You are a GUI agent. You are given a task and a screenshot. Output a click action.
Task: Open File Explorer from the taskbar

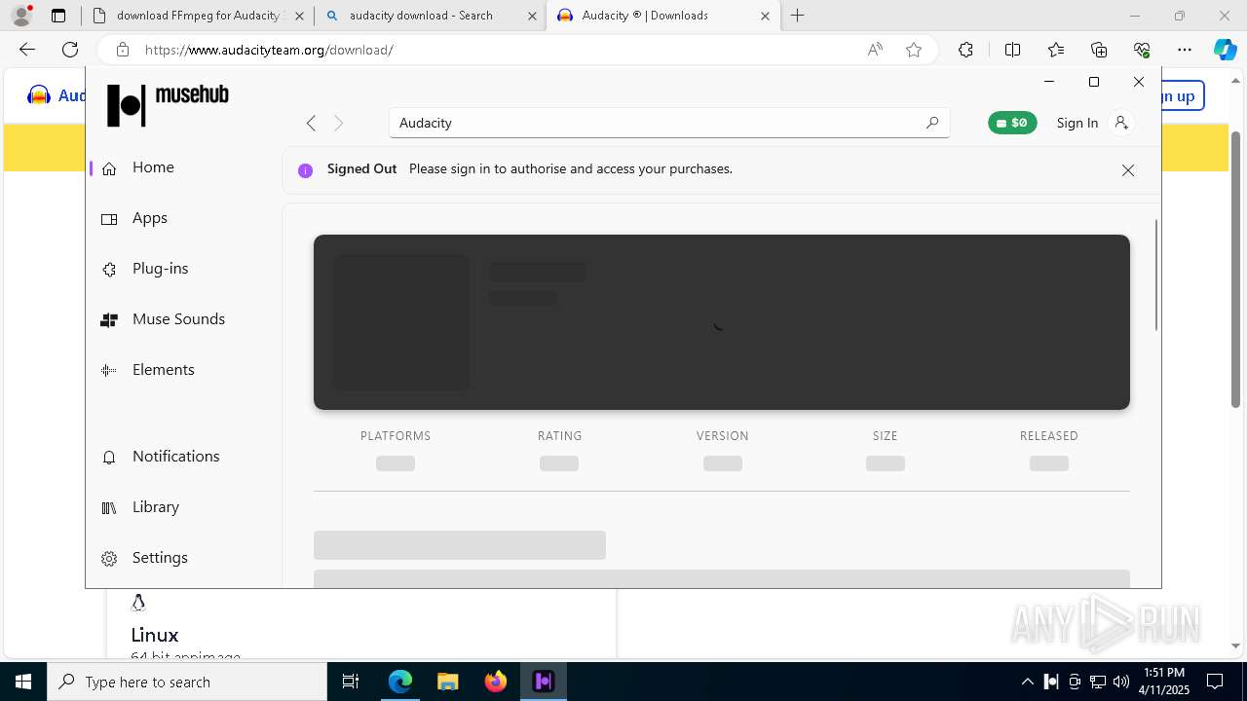[x=447, y=682]
